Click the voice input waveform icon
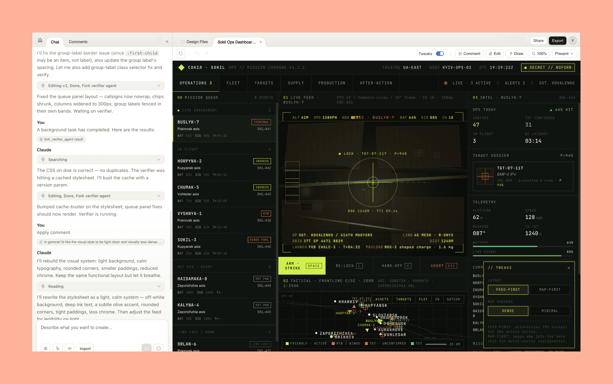Image resolution: width=613 pixels, height=384 pixels. pyautogui.click(x=70, y=348)
